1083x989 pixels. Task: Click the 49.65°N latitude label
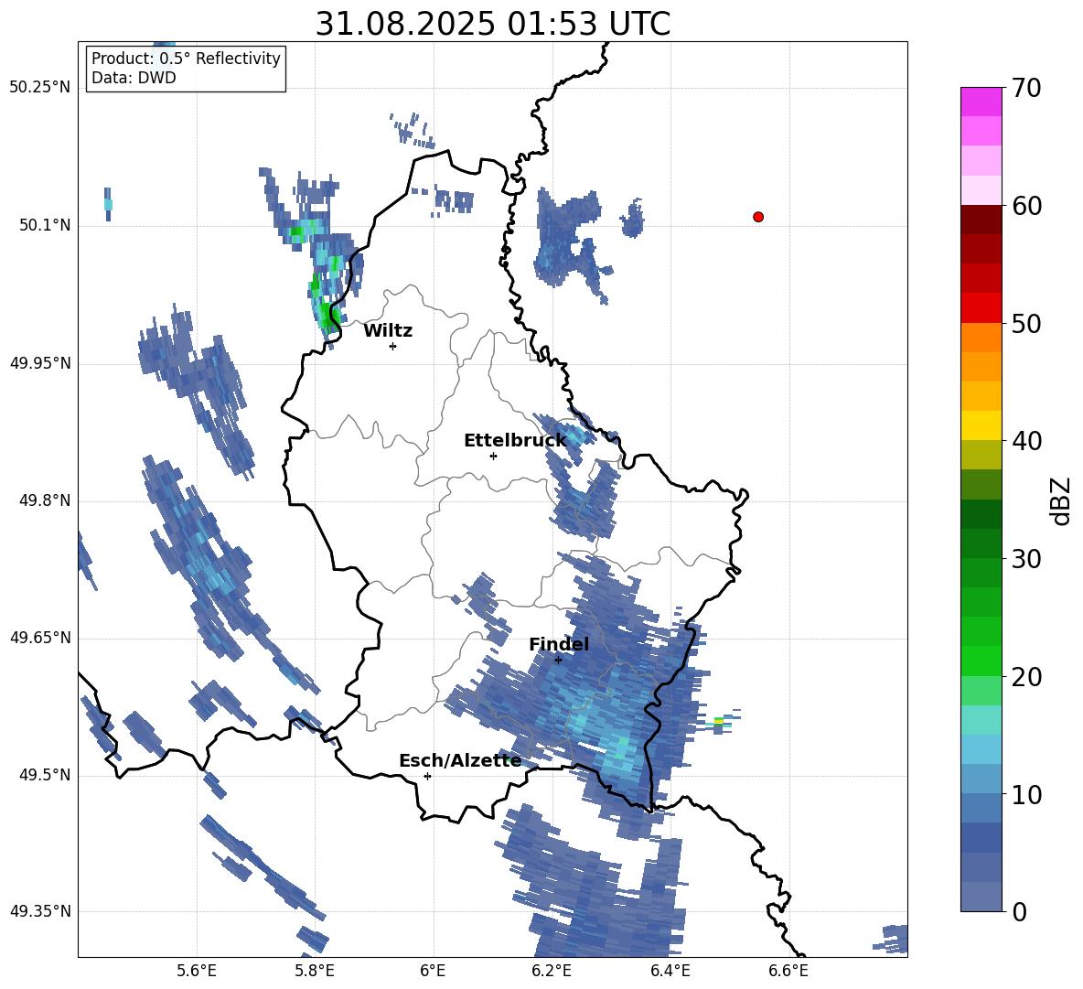[x=39, y=638]
